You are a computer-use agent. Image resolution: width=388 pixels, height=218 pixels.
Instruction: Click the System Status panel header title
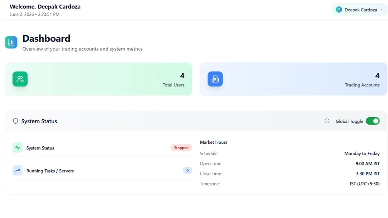click(39, 121)
